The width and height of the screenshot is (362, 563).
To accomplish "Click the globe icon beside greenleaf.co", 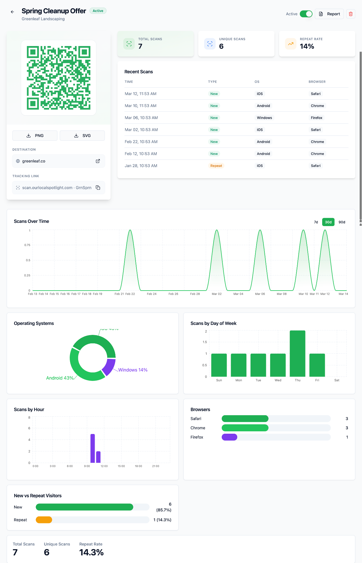I will [x=18, y=161].
